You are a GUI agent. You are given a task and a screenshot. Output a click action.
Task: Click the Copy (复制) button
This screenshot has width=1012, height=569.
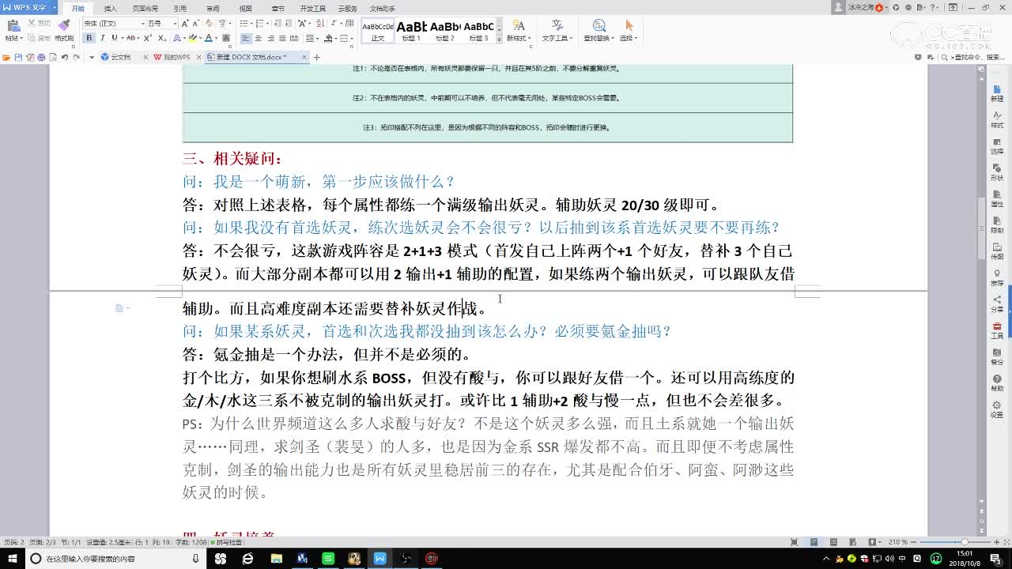coord(40,38)
